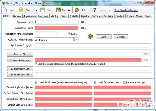Switch to the Platform tab
The image size is (156, 111).
pos(17,16)
